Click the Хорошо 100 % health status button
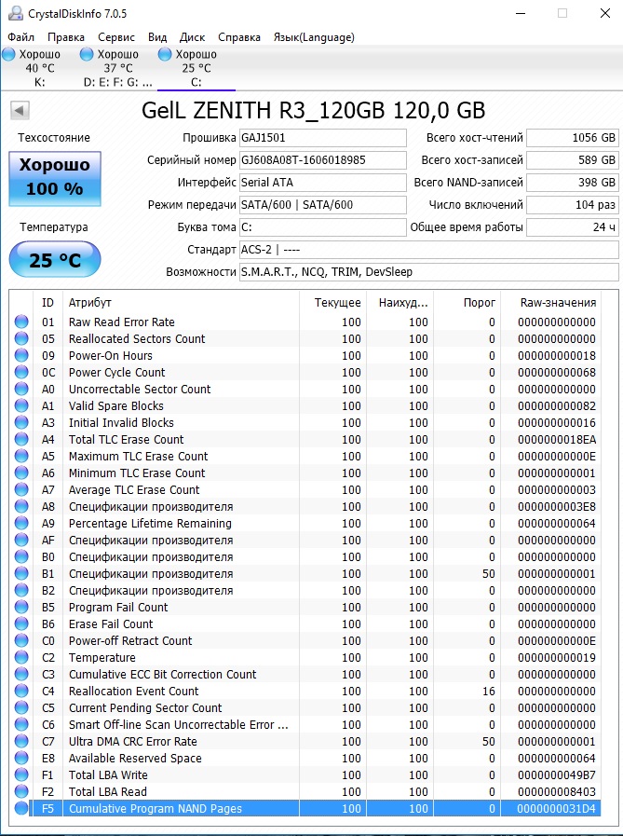623x836 pixels. tap(55, 179)
